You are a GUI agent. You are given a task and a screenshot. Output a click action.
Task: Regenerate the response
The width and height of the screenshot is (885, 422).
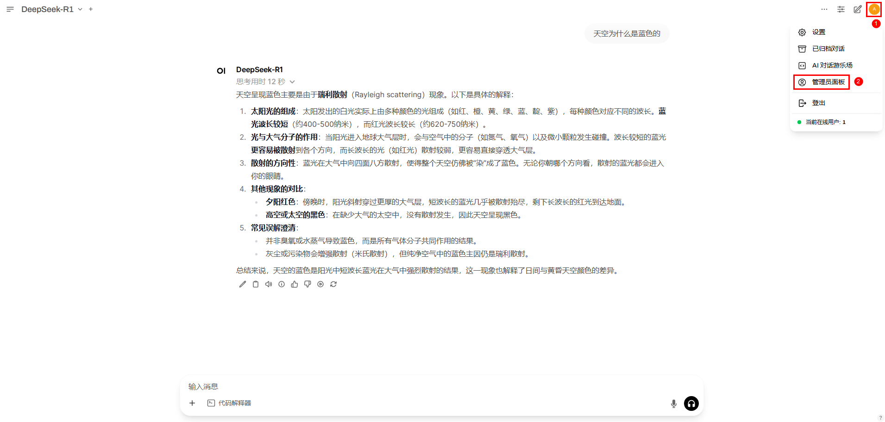pos(333,284)
